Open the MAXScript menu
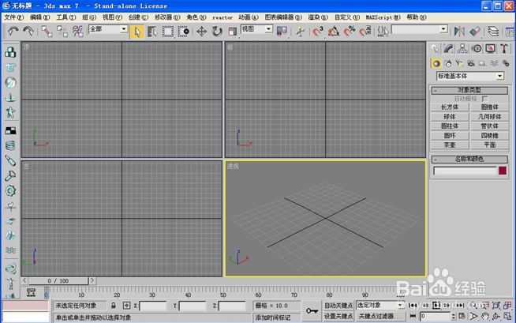Viewport: 516px width, 323px height. [383, 17]
